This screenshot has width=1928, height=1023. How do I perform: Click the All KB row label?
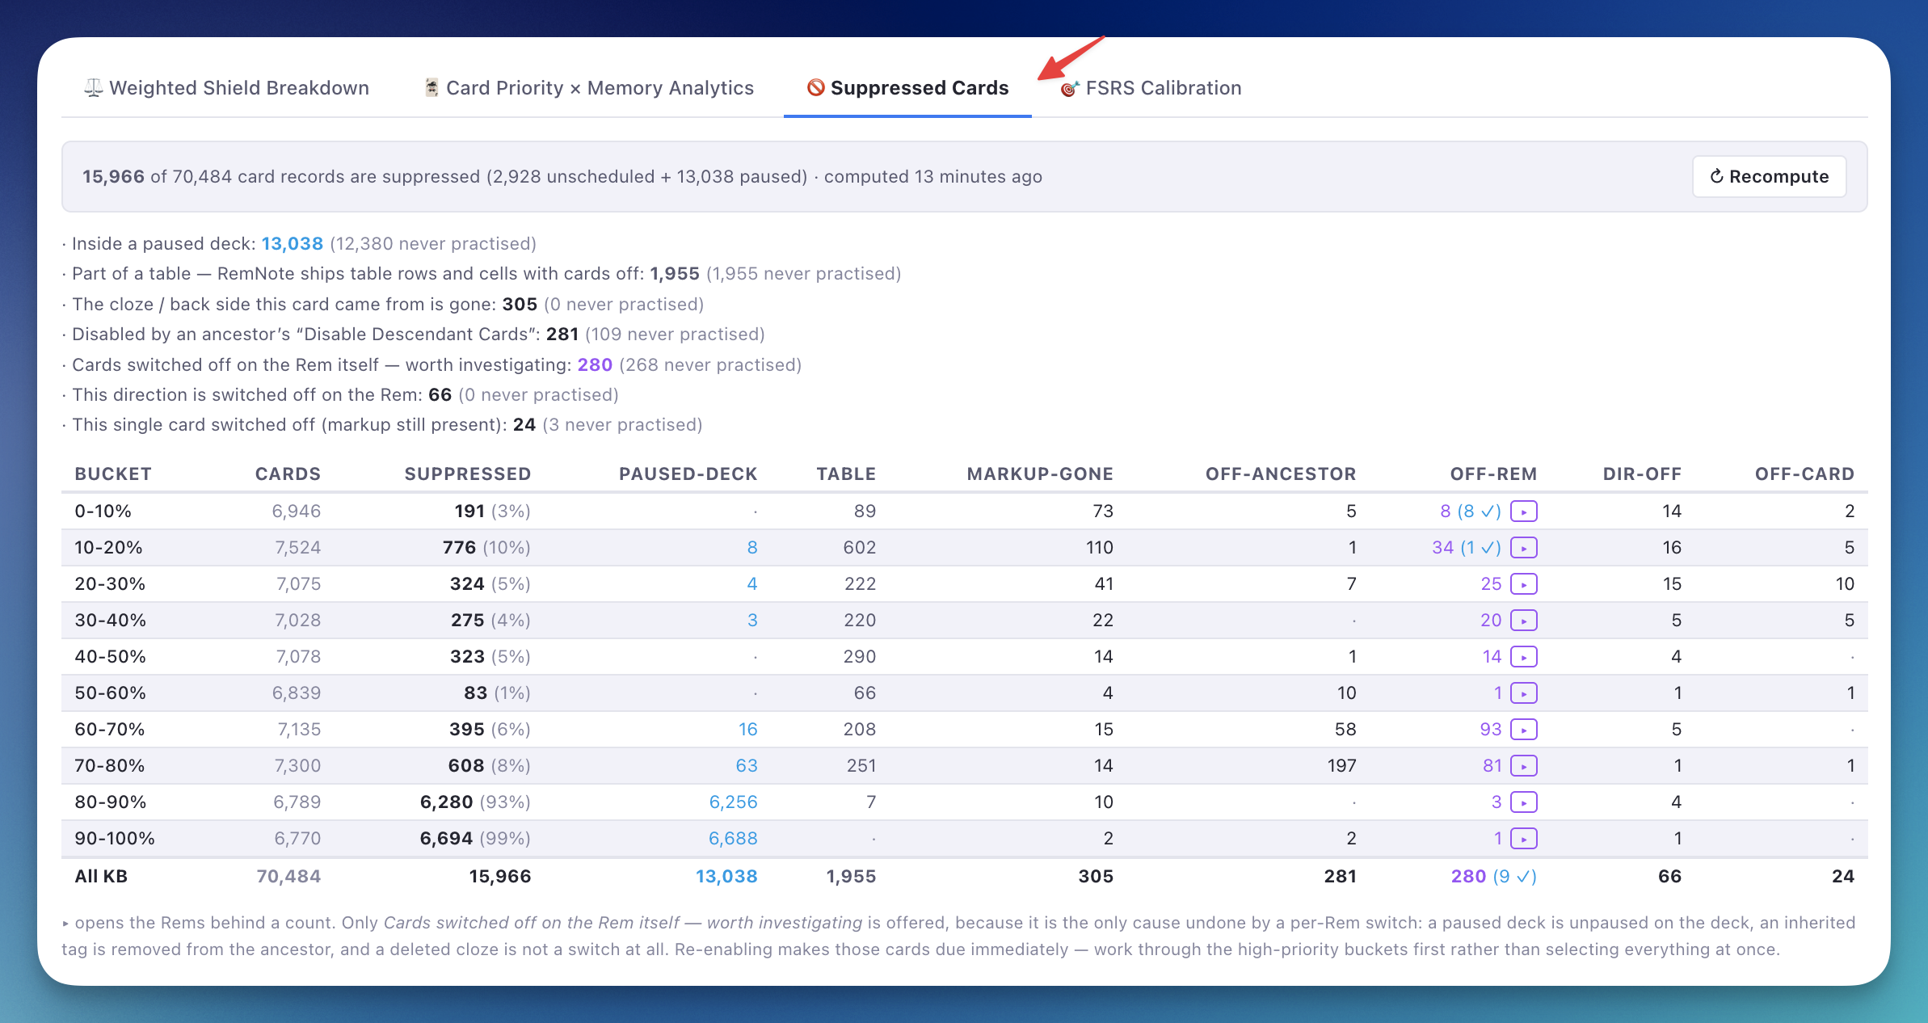click(x=101, y=877)
